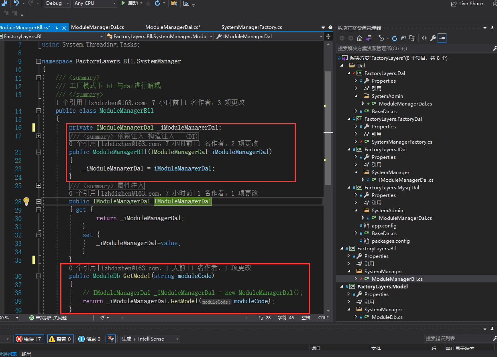
Task: Expand BaseDal.cs under FactoryLayers.Dal
Action: pyautogui.click(x=356, y=111)
